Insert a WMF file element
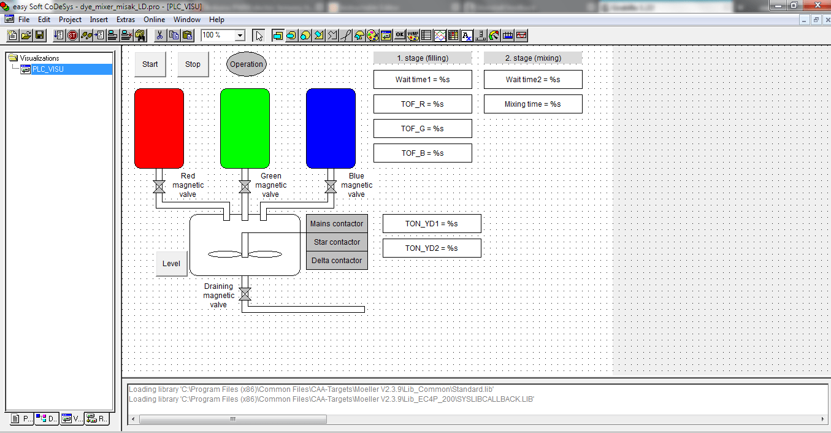 pyautogui.click(x=412, y=35)
